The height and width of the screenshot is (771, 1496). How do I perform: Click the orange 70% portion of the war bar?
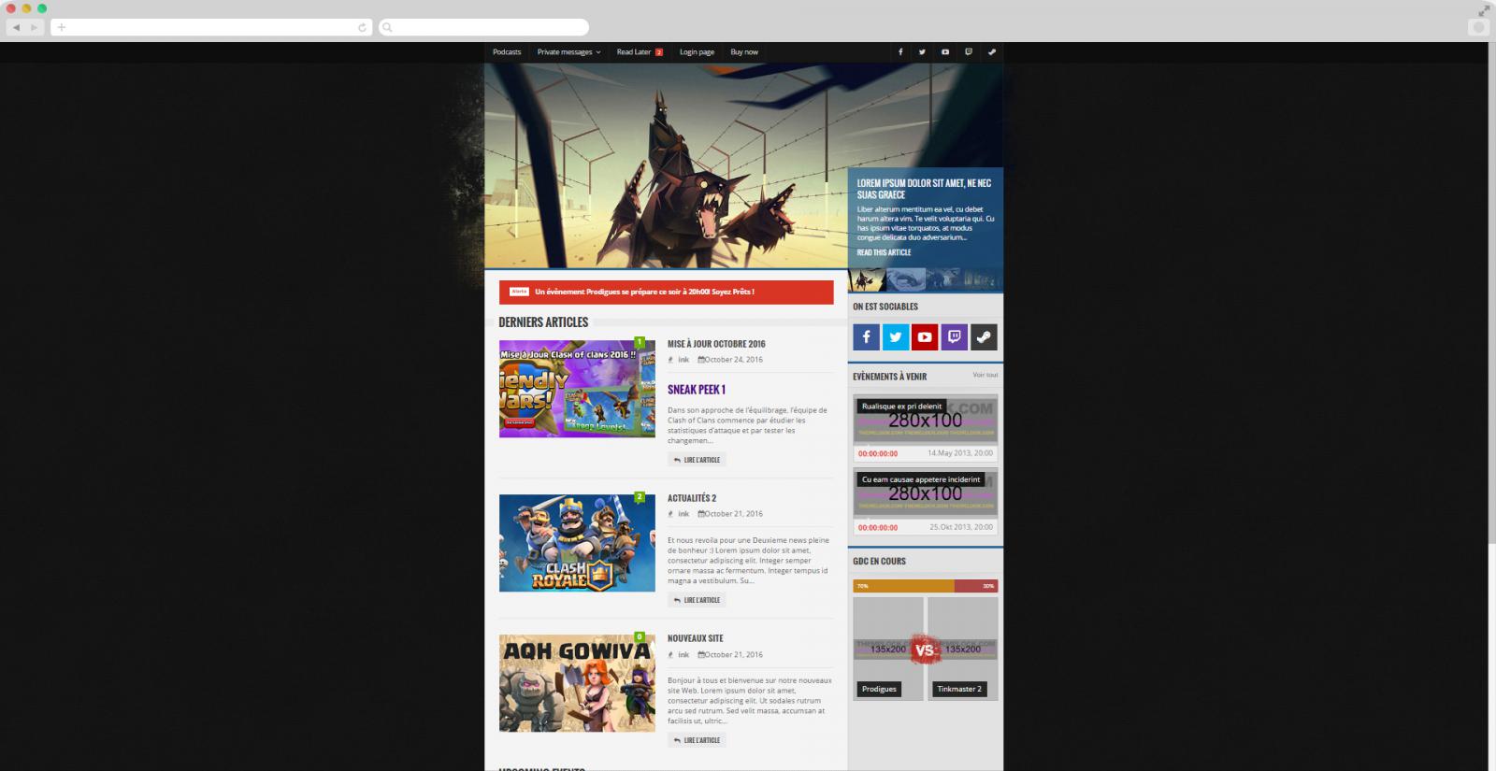coord(903,586)
